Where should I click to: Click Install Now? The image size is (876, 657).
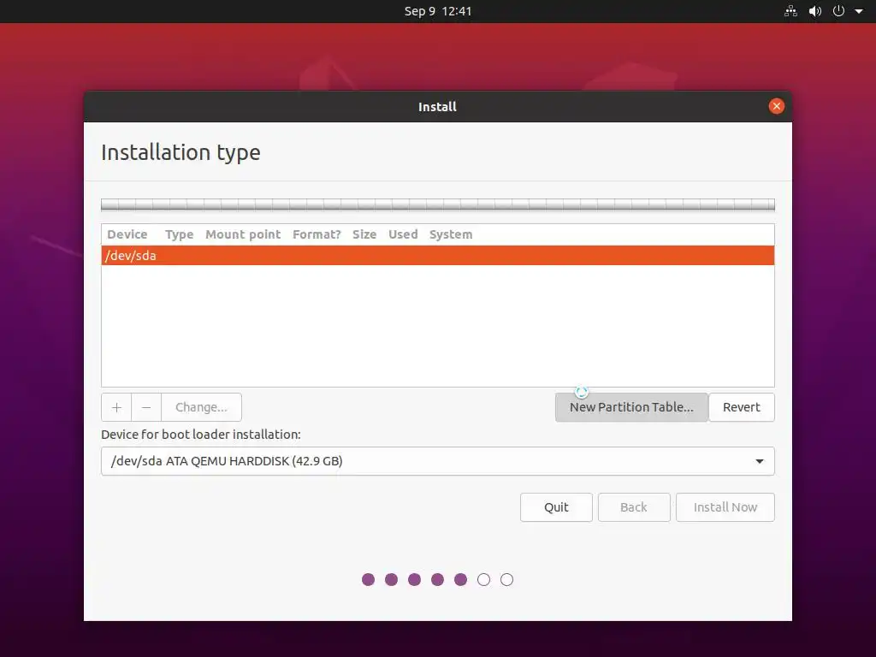(x=725, y=507)
